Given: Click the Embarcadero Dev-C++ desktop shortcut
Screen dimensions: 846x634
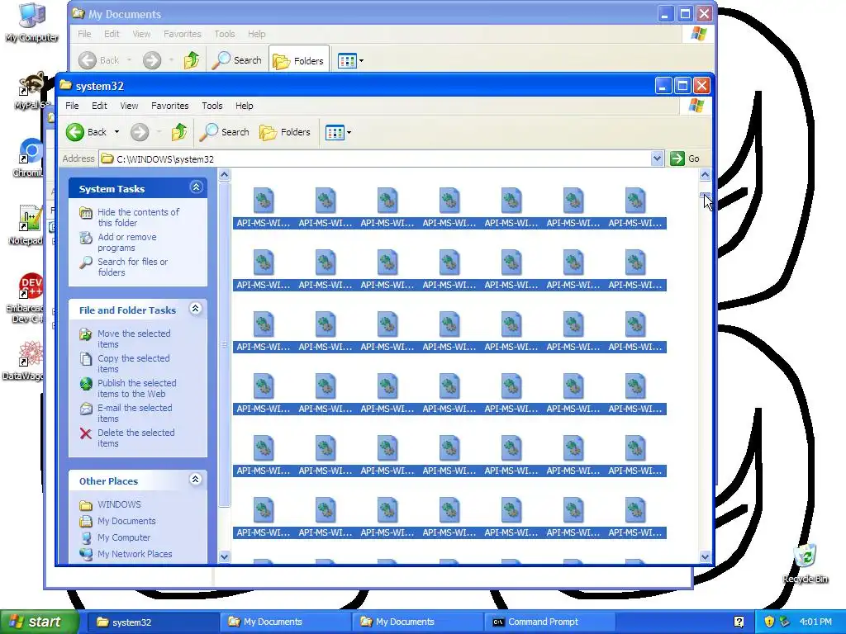Looking at the screenshot, I should pyautogui.click(x=25, y=297).
